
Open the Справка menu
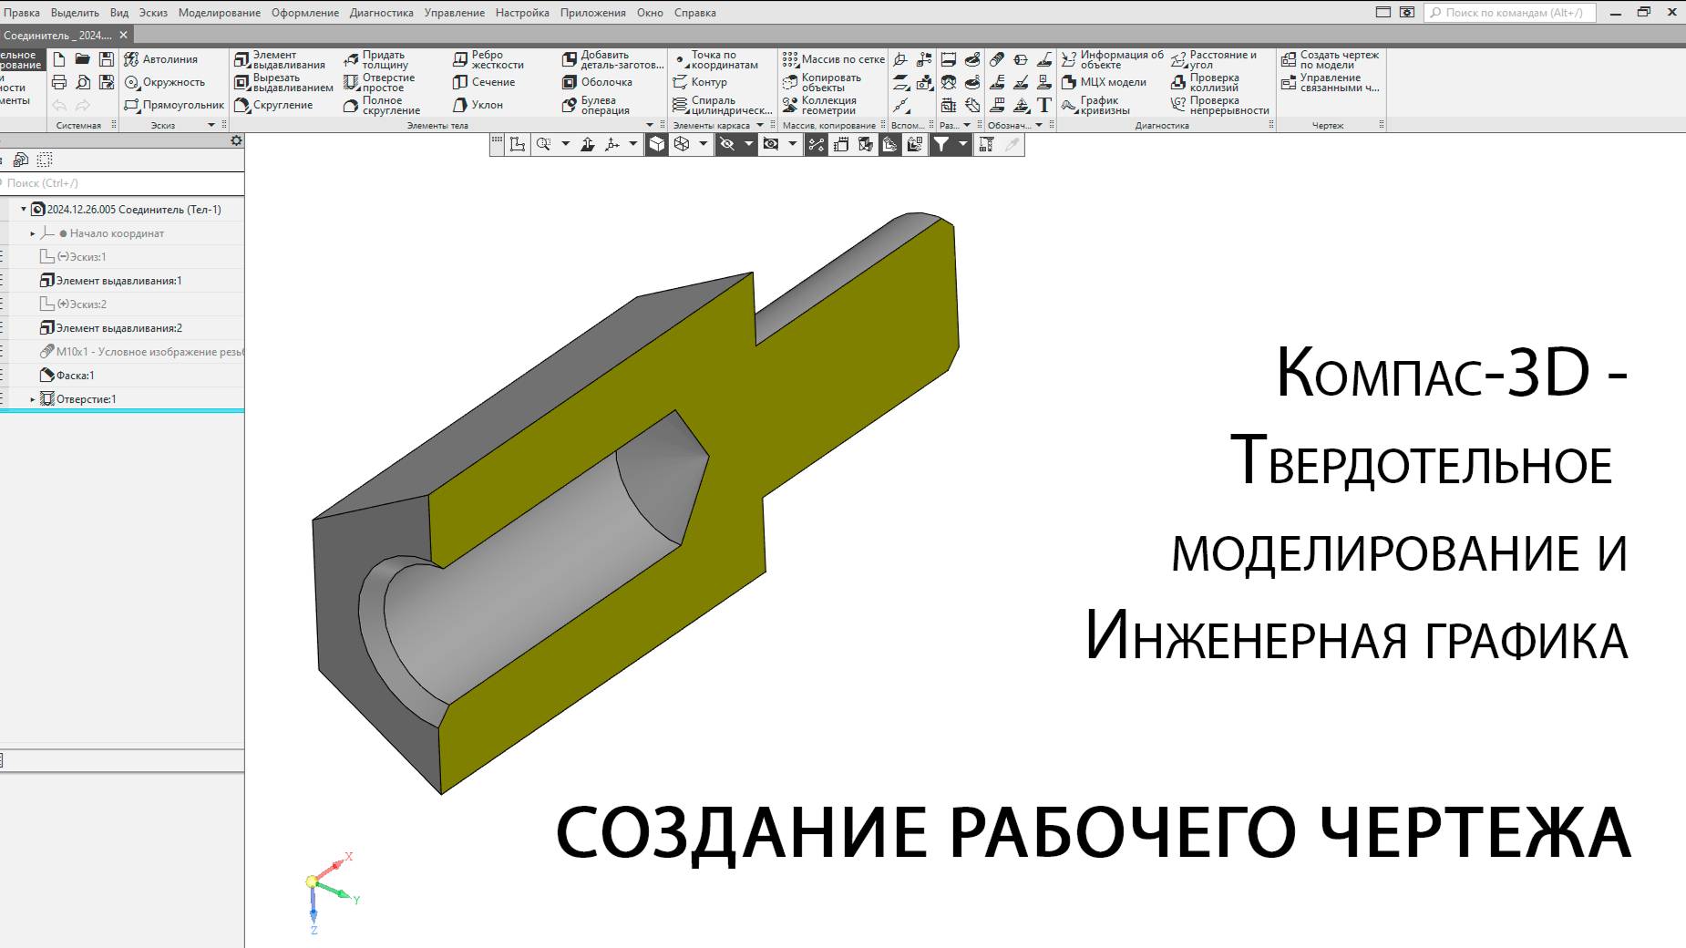click(695, 13)
